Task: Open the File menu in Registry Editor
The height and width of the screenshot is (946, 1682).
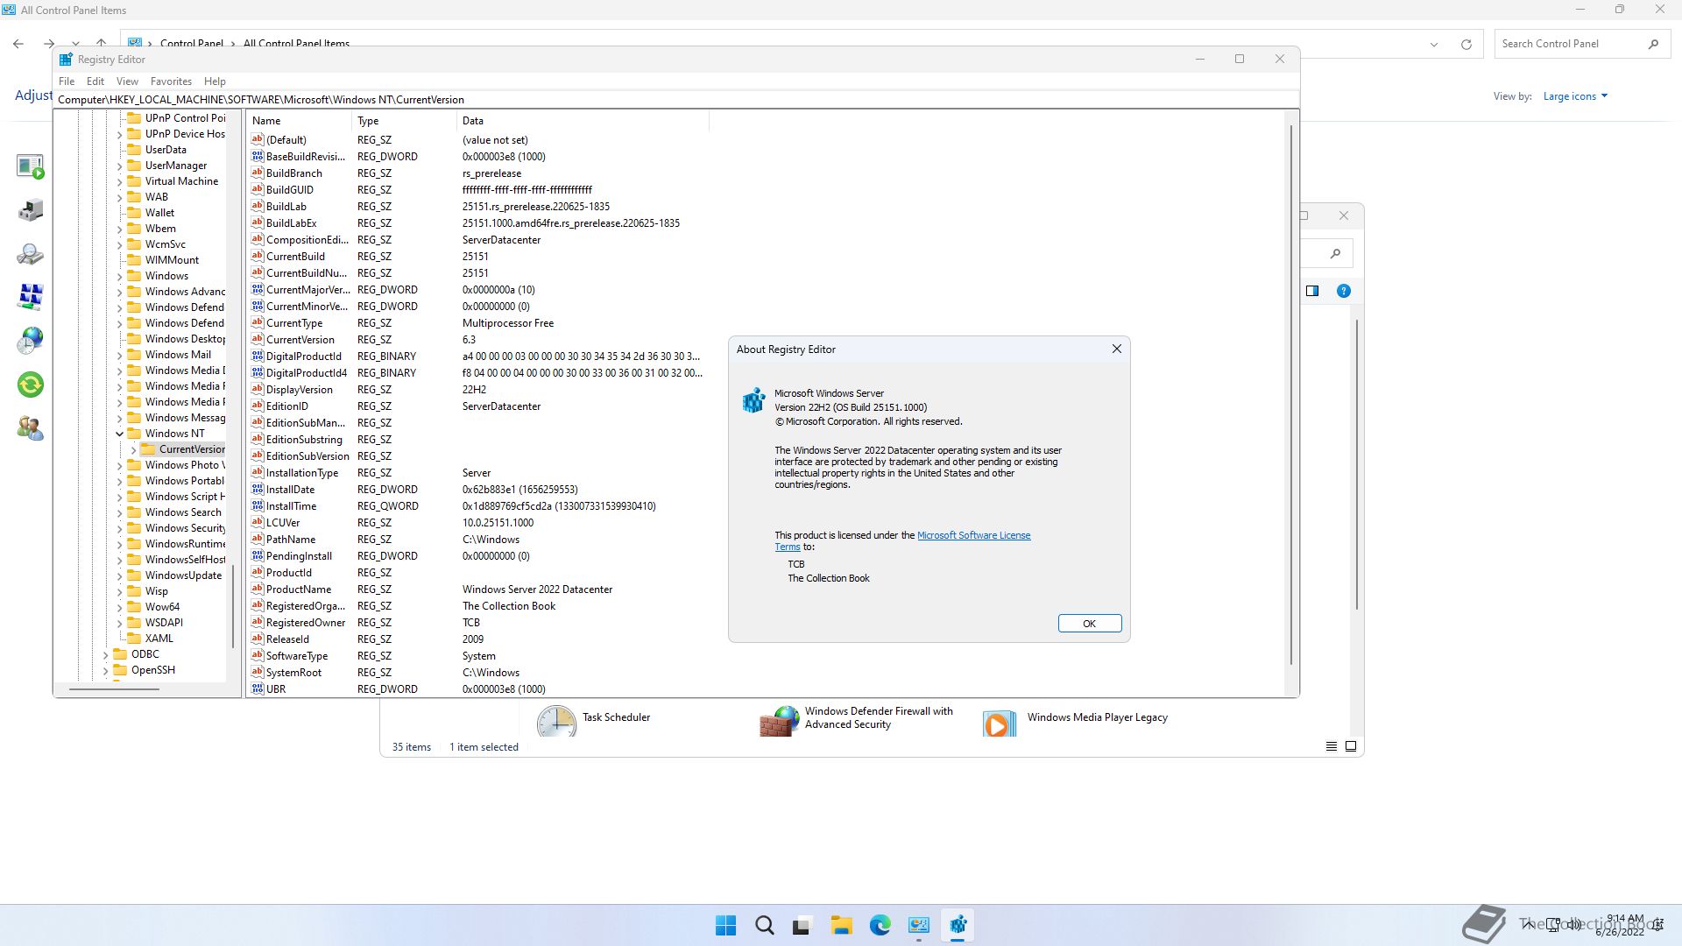Action: (x=67, y=81)
